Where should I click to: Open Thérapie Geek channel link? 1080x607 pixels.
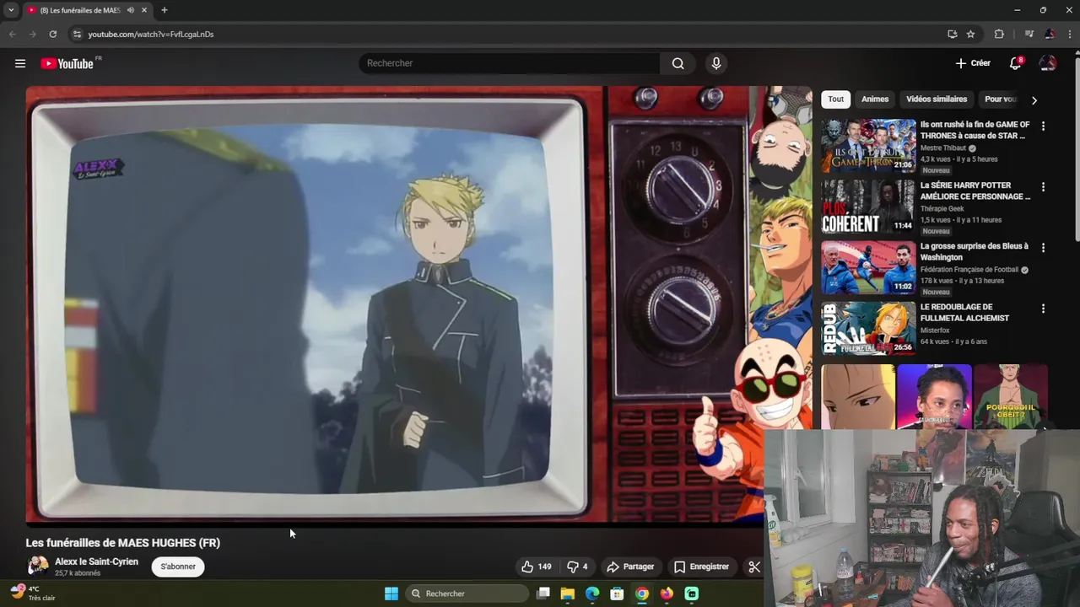(942, 208)
